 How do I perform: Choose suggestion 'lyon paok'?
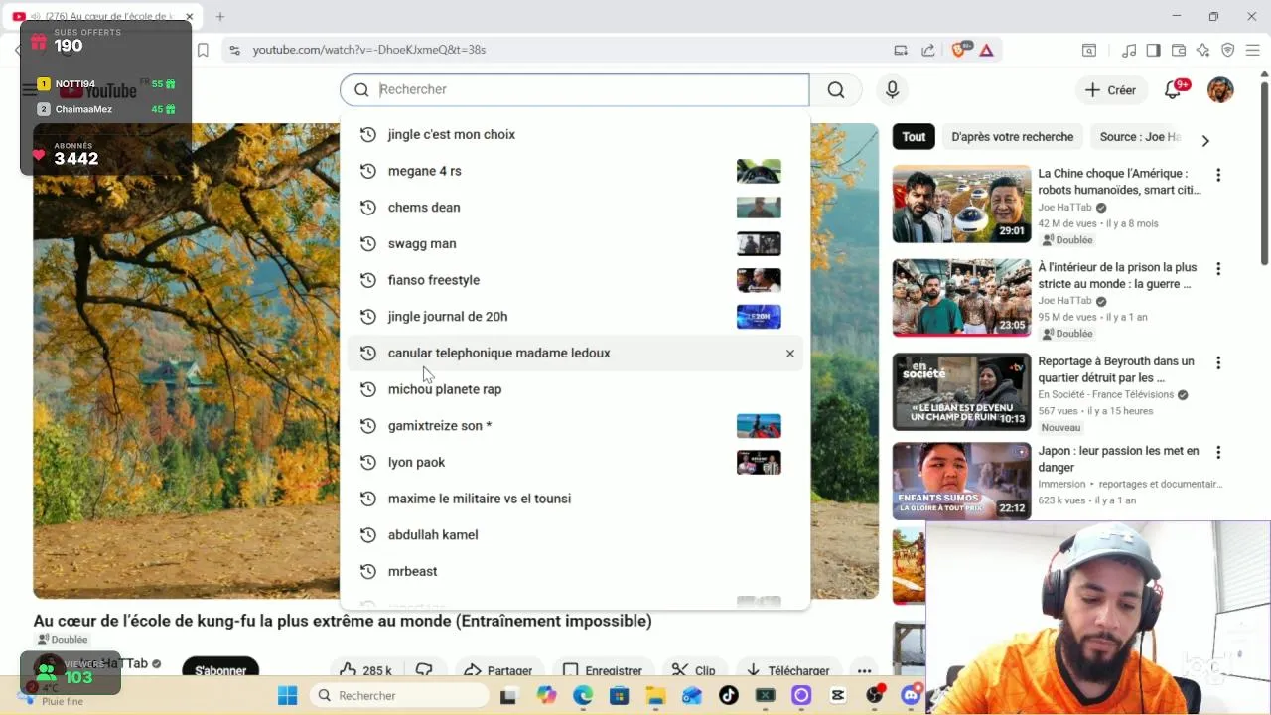click(x=575, y=462)
